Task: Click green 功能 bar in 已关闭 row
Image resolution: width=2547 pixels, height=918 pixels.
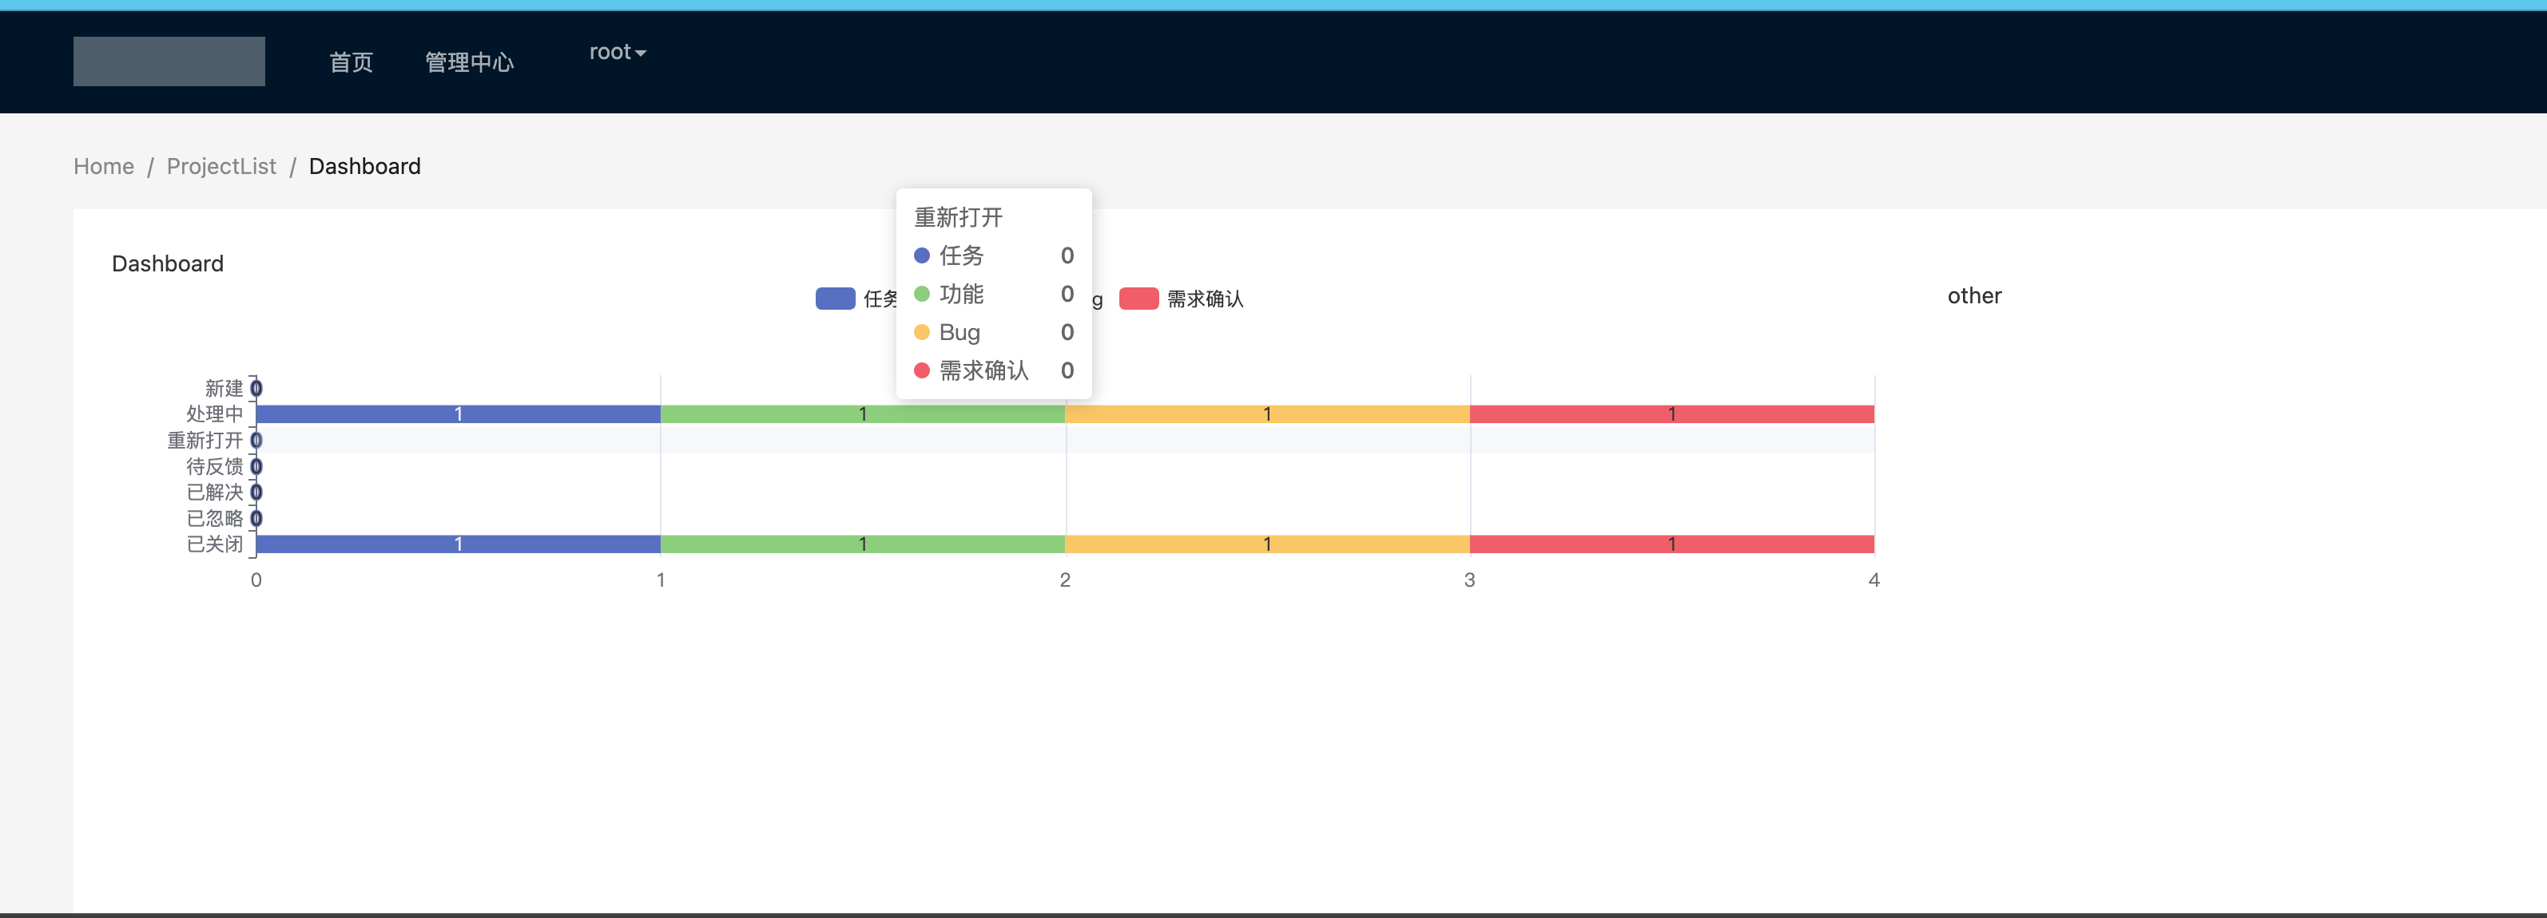Action: pyautogui.click(x=862, y=544)
